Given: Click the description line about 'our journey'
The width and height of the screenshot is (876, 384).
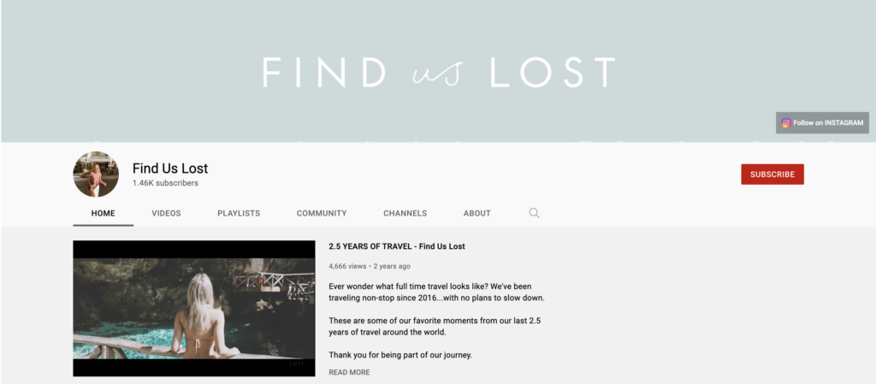Looking at the screenshot, I should click(400, 355).
